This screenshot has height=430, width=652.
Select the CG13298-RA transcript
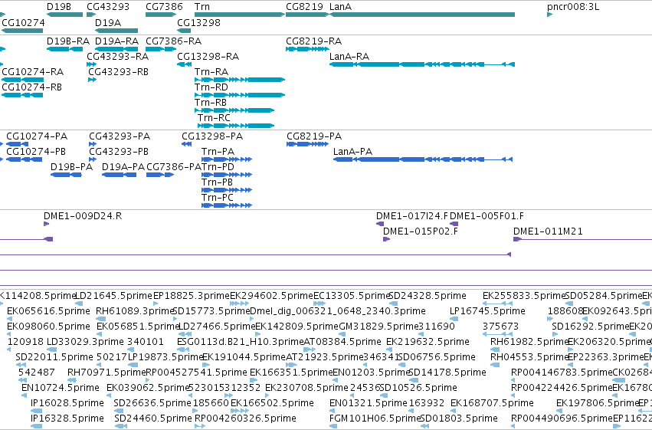pos(184,64)
